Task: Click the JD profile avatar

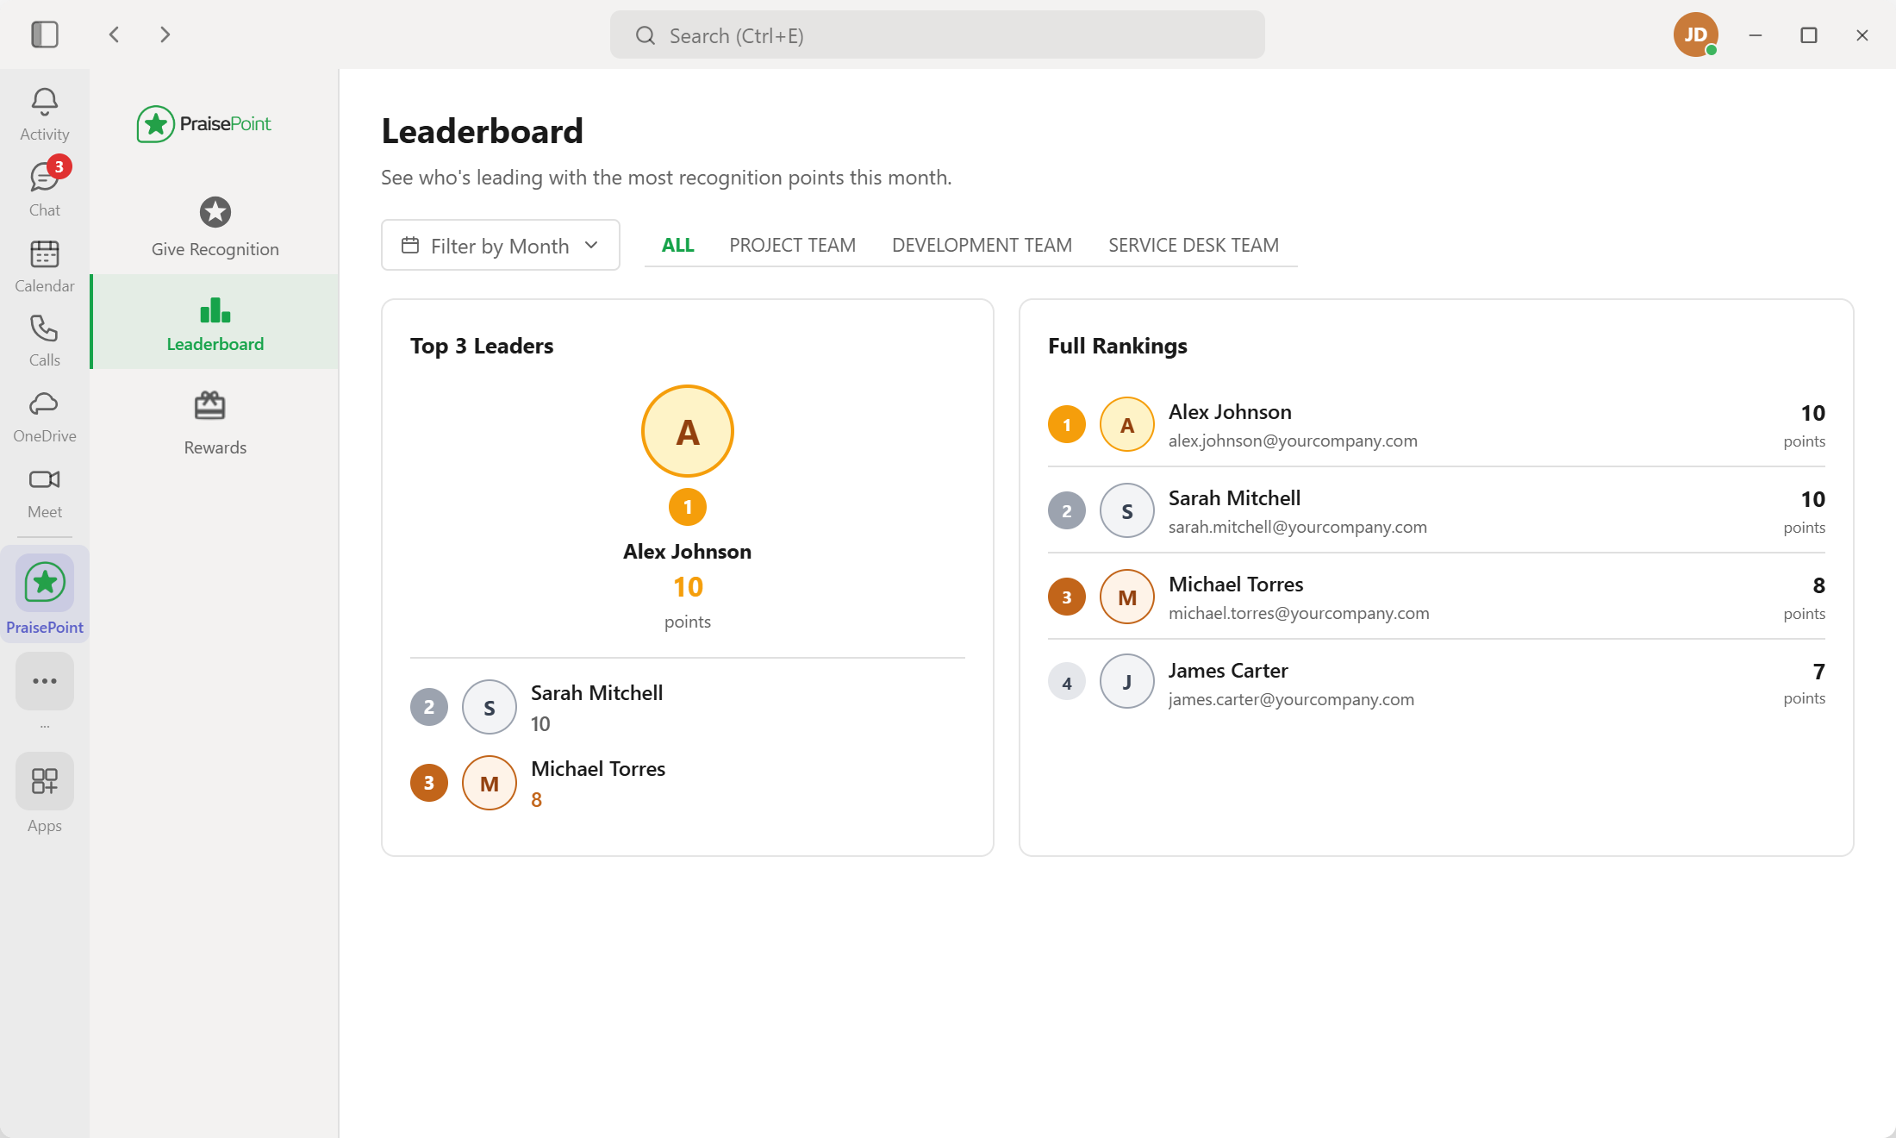Action: point(1696,34)
